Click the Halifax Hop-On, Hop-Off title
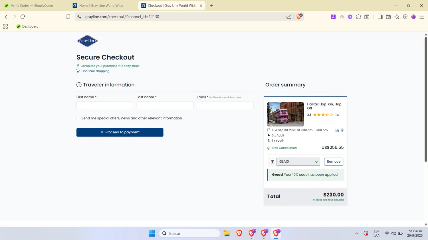This screenshot has width=428, height=240. click(x=325, y=106)
